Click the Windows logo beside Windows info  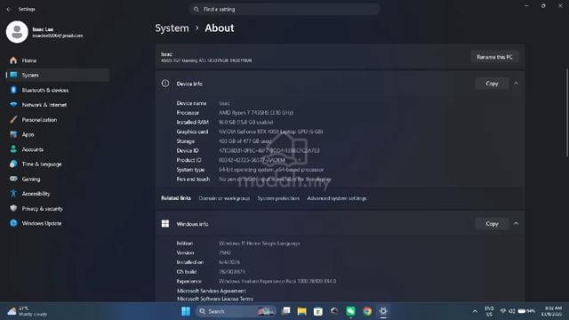pyautogui.click(x=165, y=224)
